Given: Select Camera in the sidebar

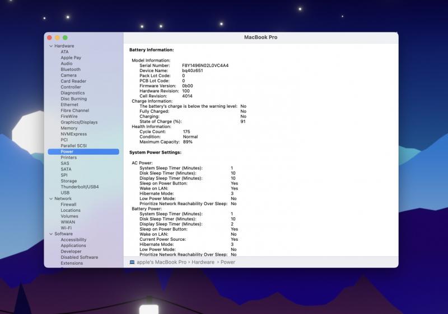Looking at the screenshot, I should coord(68,75).
